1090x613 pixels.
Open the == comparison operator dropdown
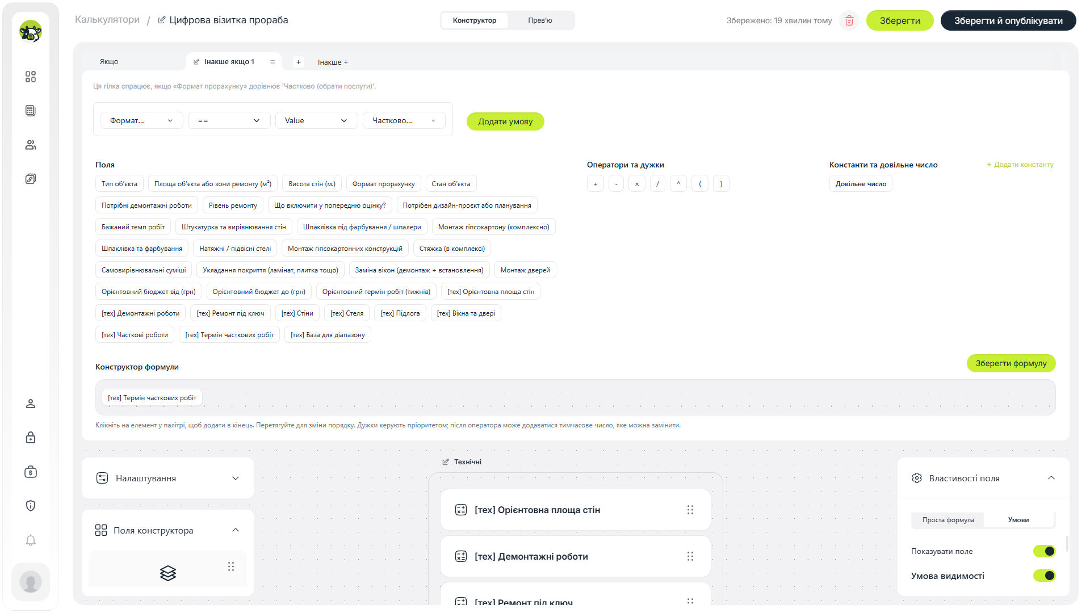[229, 120]
